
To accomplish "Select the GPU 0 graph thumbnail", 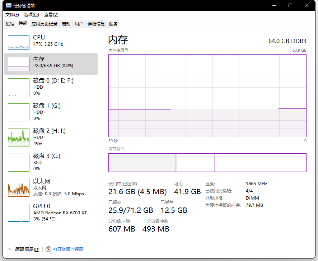I will [x=19, y=213].
